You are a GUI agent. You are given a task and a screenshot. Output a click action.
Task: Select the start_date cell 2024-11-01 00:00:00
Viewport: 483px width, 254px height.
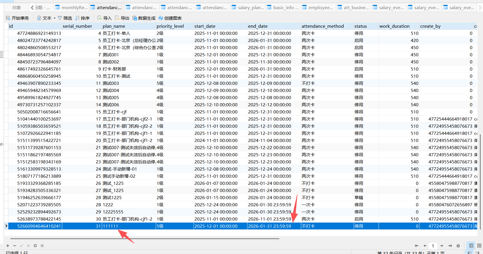pyautogui.click(x=220, y=141)
